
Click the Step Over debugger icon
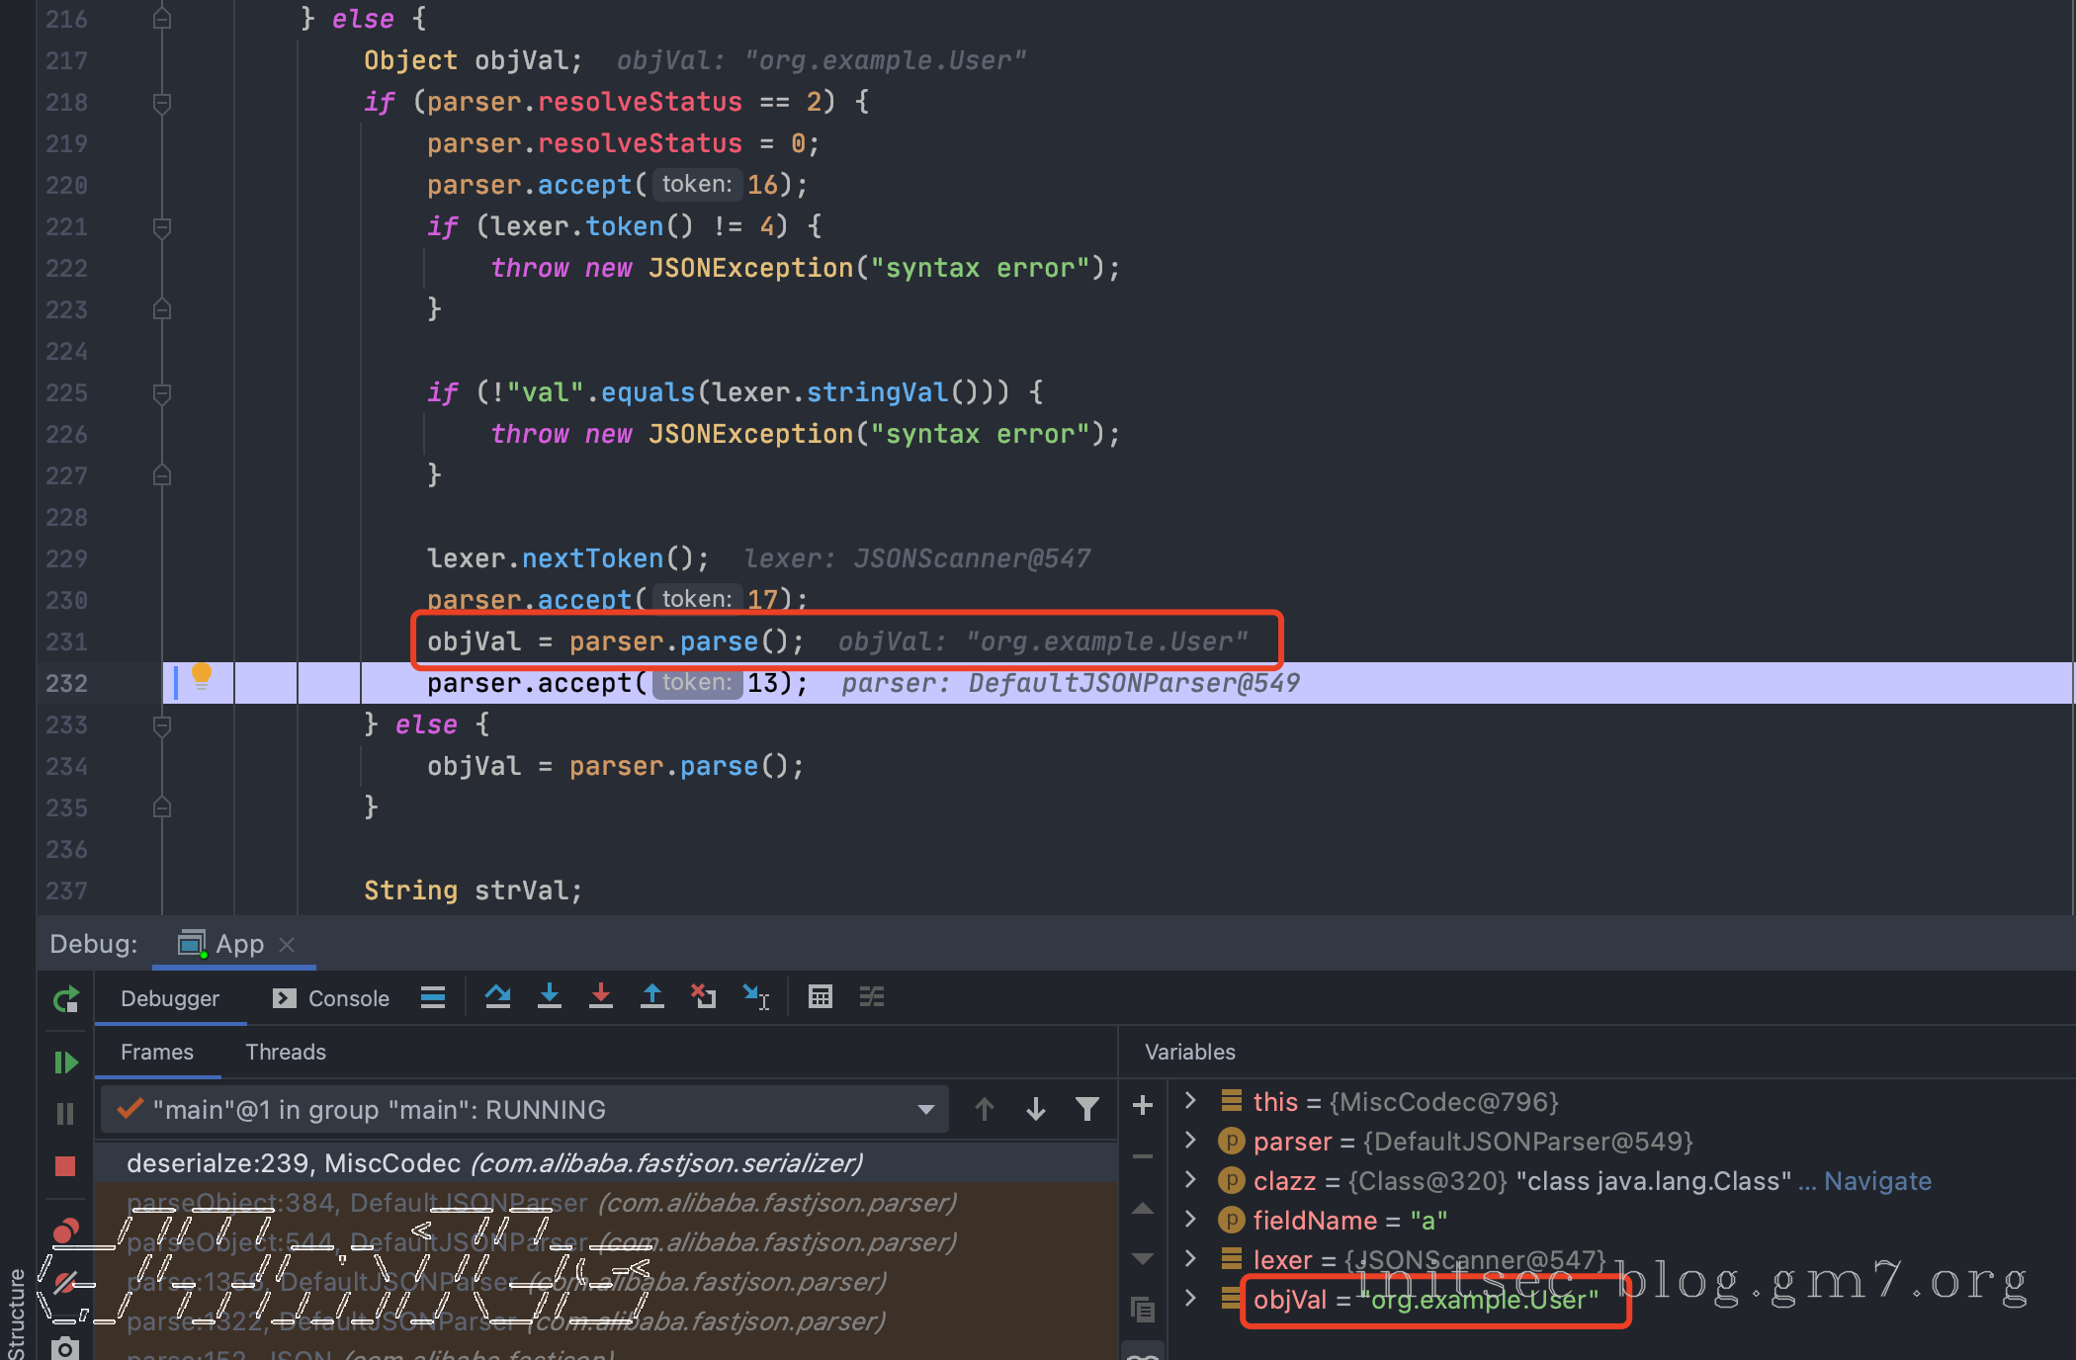point(498,997)
